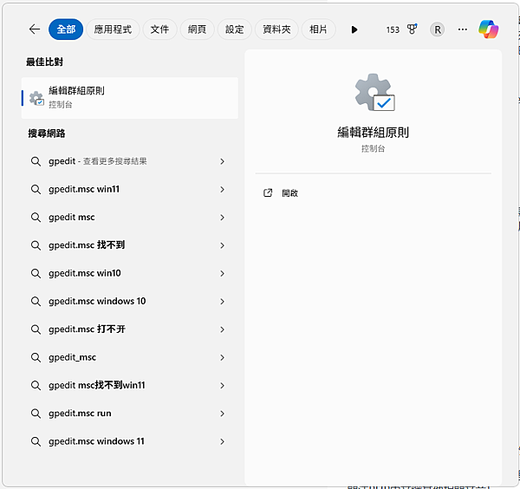The image size is (520, 489).
Task: Expand the chevron for 'gpedit msc'
Action: 222,218
